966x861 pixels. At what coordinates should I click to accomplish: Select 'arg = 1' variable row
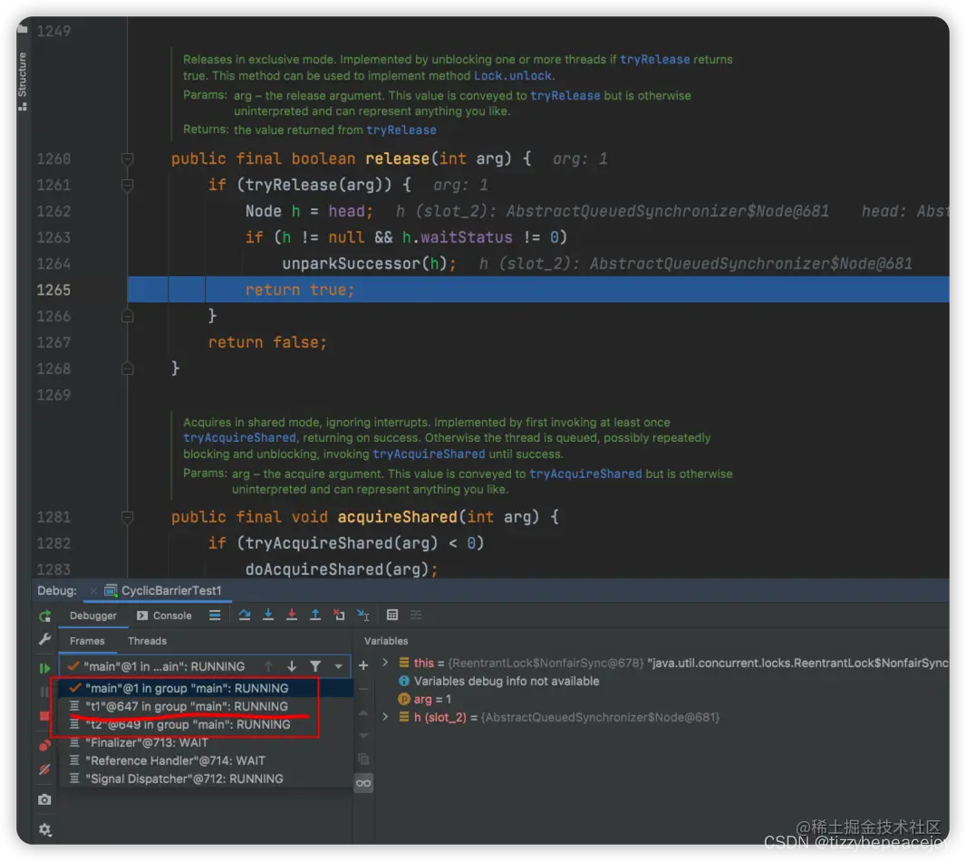tap(425, 699)
